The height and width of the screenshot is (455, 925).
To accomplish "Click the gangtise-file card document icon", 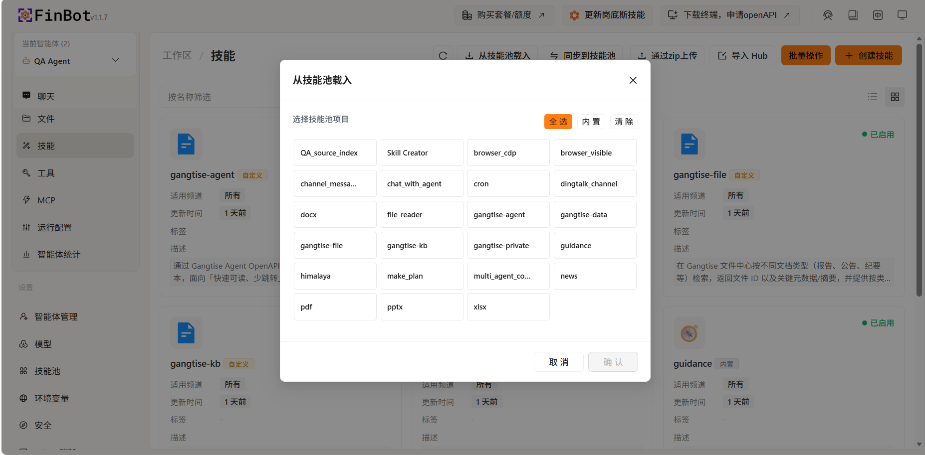I will click(690, 145).
